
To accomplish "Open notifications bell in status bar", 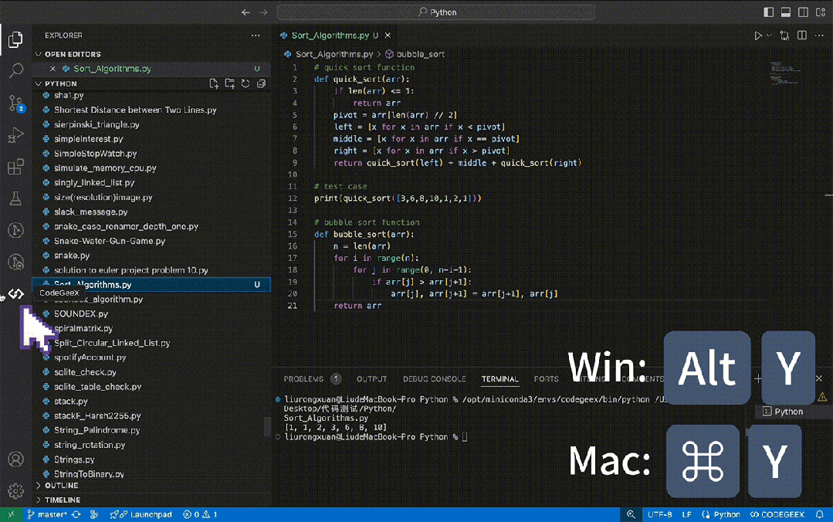I will (x=820, y=514).
